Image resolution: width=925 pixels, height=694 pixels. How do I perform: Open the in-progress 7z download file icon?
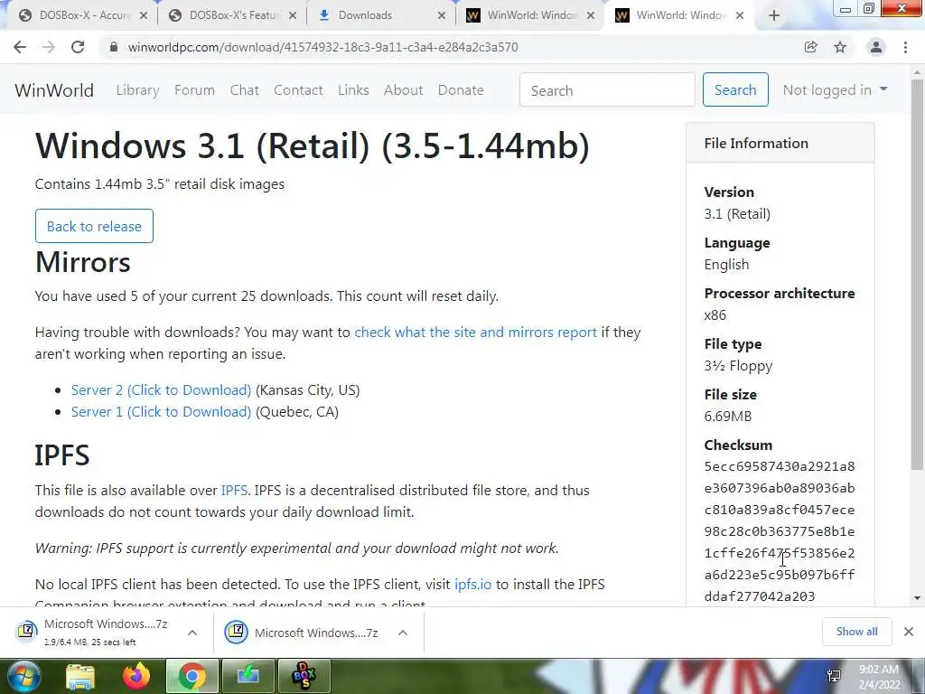pyautogui.click(x=26, y=631)
